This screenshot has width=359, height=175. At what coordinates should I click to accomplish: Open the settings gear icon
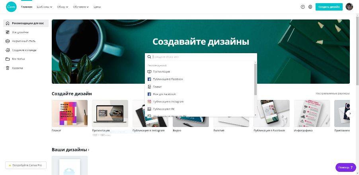(310, 7)
